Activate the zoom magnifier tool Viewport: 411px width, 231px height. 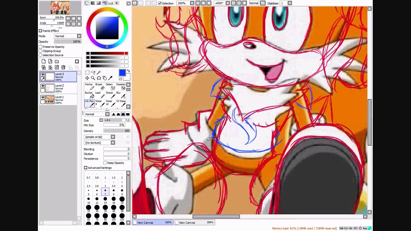coord(93,78)
